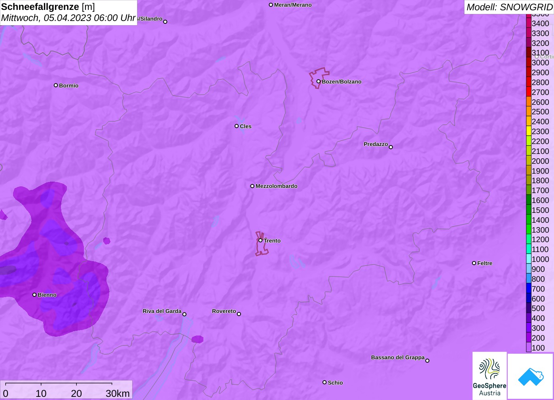Click the legend value "3400"
554x400 pixels.
point(540,23)
